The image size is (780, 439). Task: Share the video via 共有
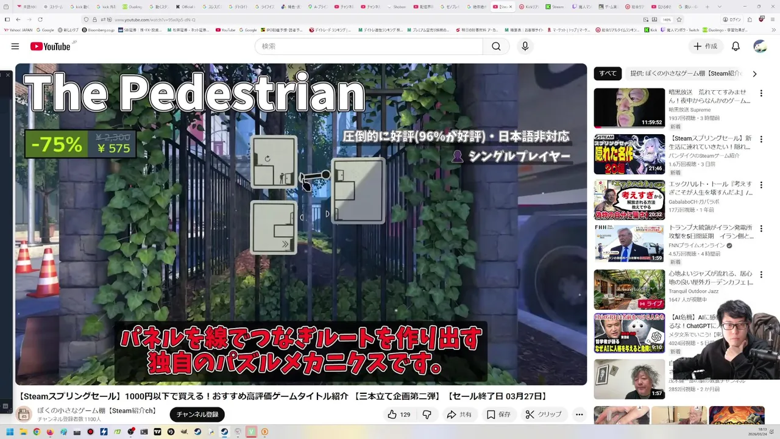[x=459, y=415]
